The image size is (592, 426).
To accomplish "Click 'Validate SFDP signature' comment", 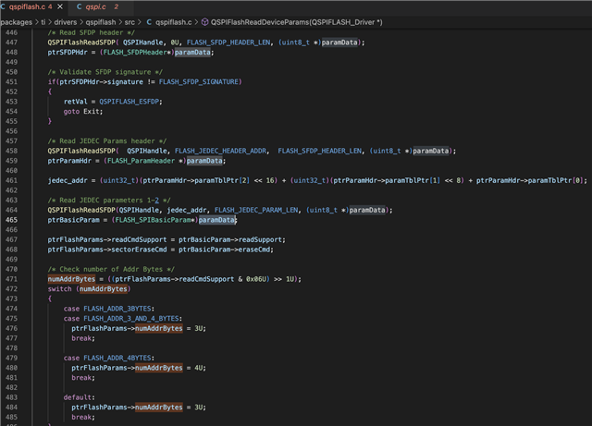I will click(105, 72).
